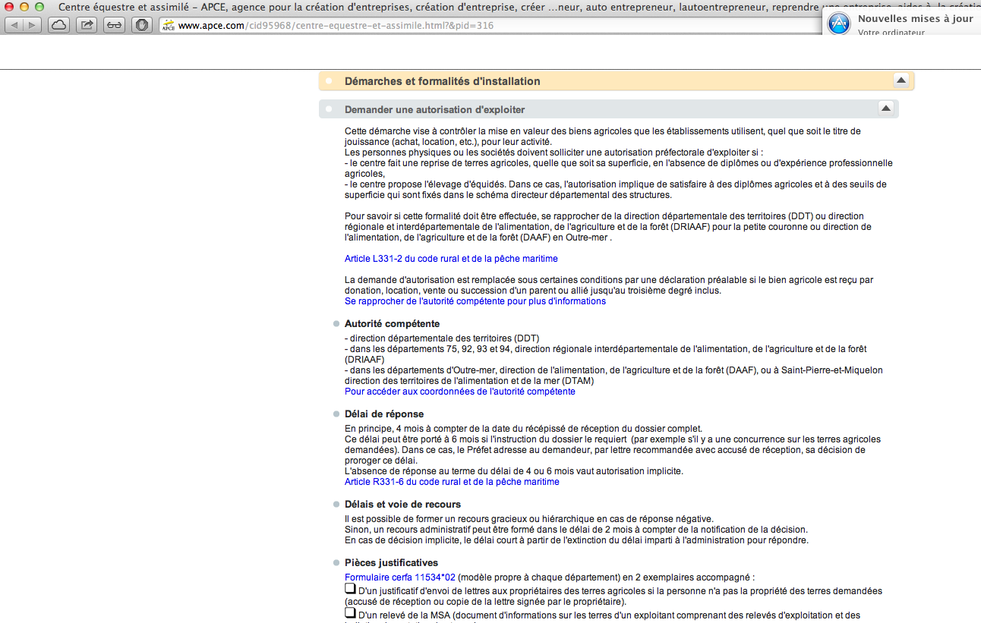Go back to the previous page
Image resolution: width=981 pixels, height=623 pixels.
click(x=14, y=25)
